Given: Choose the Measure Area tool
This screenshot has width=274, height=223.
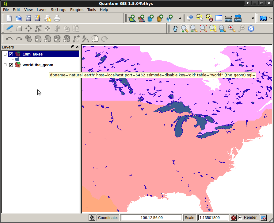Looking at the screenshot, I should [238, 18].
